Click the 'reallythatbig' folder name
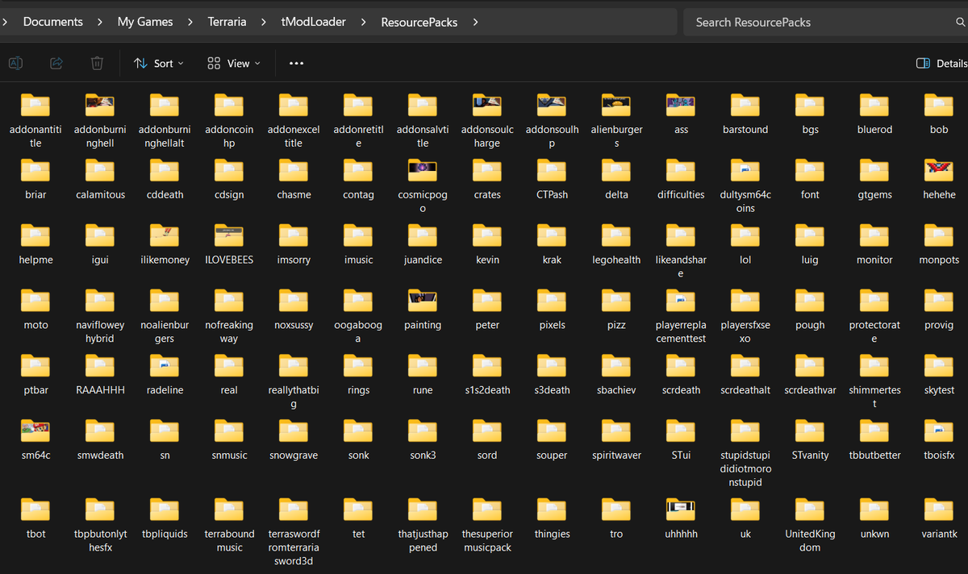 coord(294,397)
